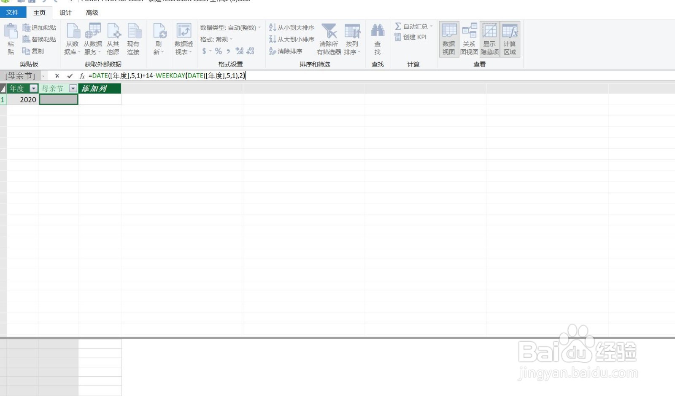Apply currency format with $ icon

pyautogui.click(x=204, y=51)
